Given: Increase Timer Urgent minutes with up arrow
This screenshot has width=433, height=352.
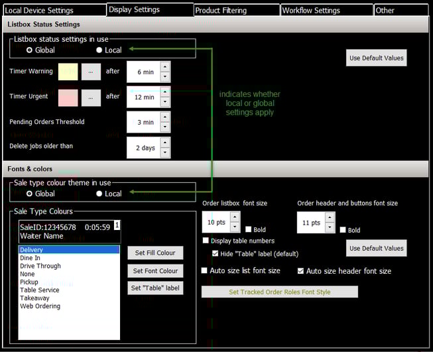Looking at the screenshot, I should coord(165,91).
